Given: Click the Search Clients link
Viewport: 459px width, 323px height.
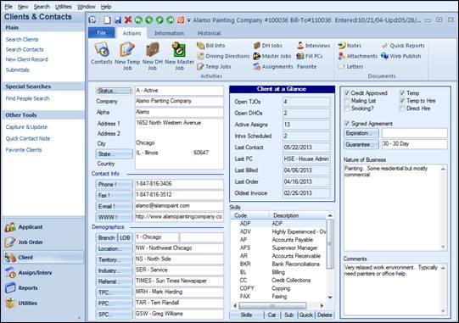Looking at the screenshot, I should pyautogui.click(x=22, y=39).
